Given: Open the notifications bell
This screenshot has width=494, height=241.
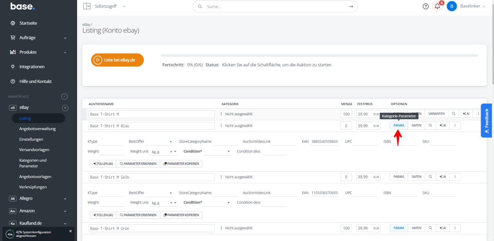Looking at the screenshot, I should pyautogui.click(x=437, y=6).
